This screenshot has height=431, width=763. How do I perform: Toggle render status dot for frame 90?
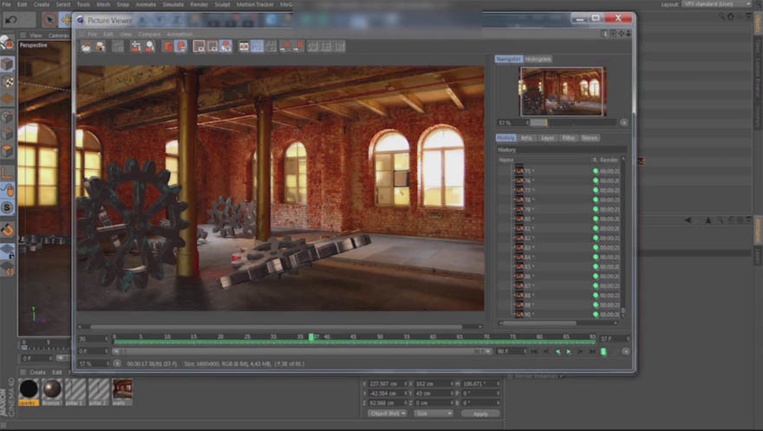[595, 314]
